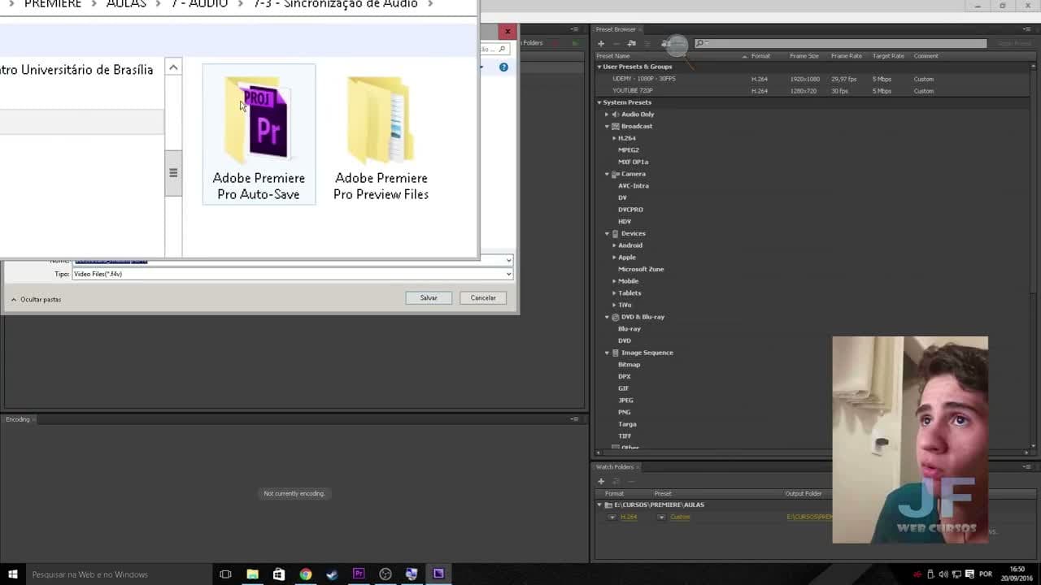The image size is (1041, 585).
Task: Open the Watch Folders panel menu icon
Action: click(1027, 467)
